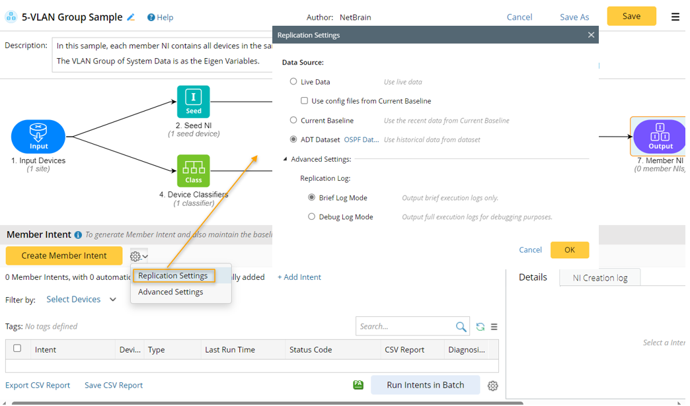Open the Select Devices filter dropdown

[x=81, y=300]
